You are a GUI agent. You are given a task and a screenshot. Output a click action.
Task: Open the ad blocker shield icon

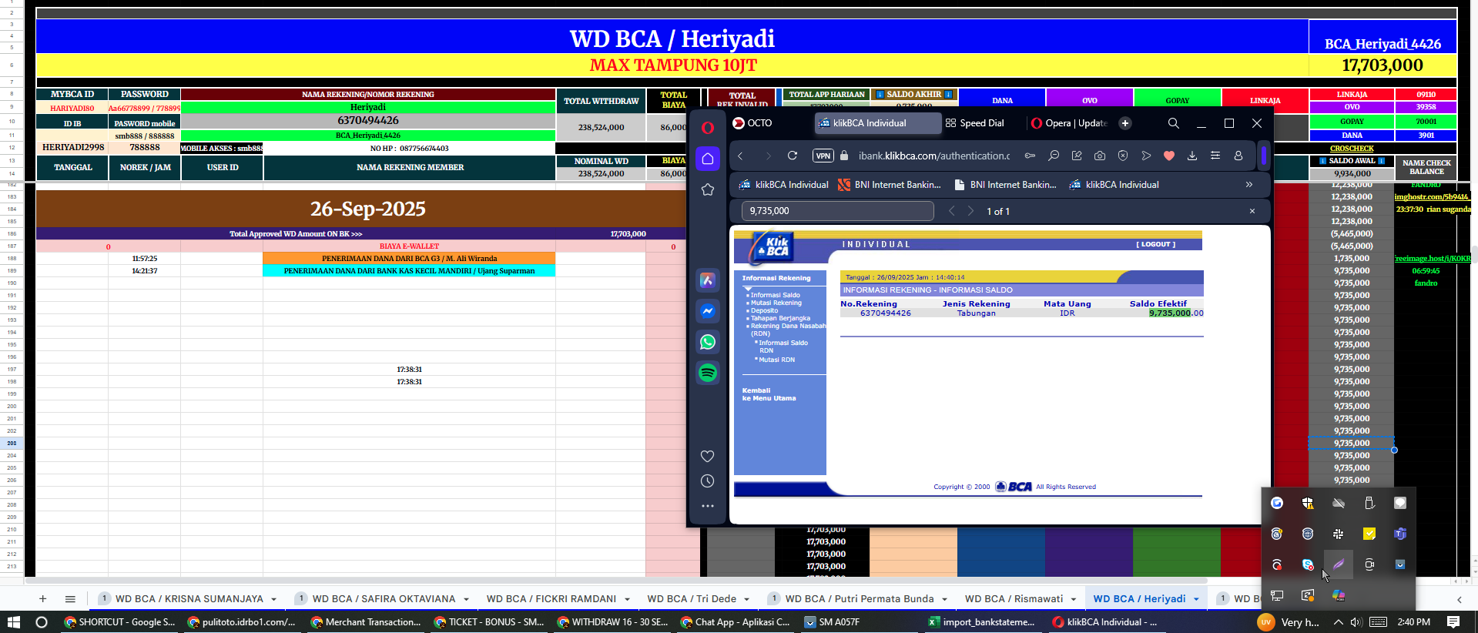1122,156
